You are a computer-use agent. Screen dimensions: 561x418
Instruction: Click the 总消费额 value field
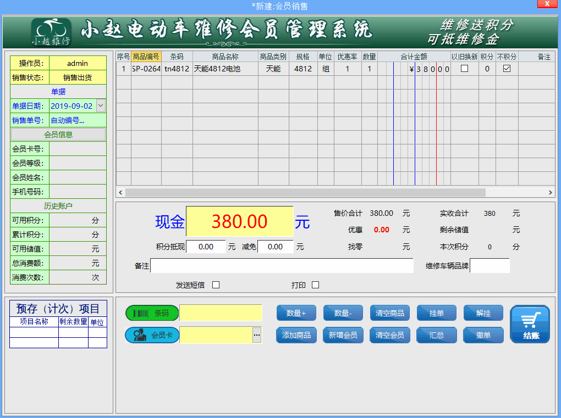point(78,263)
